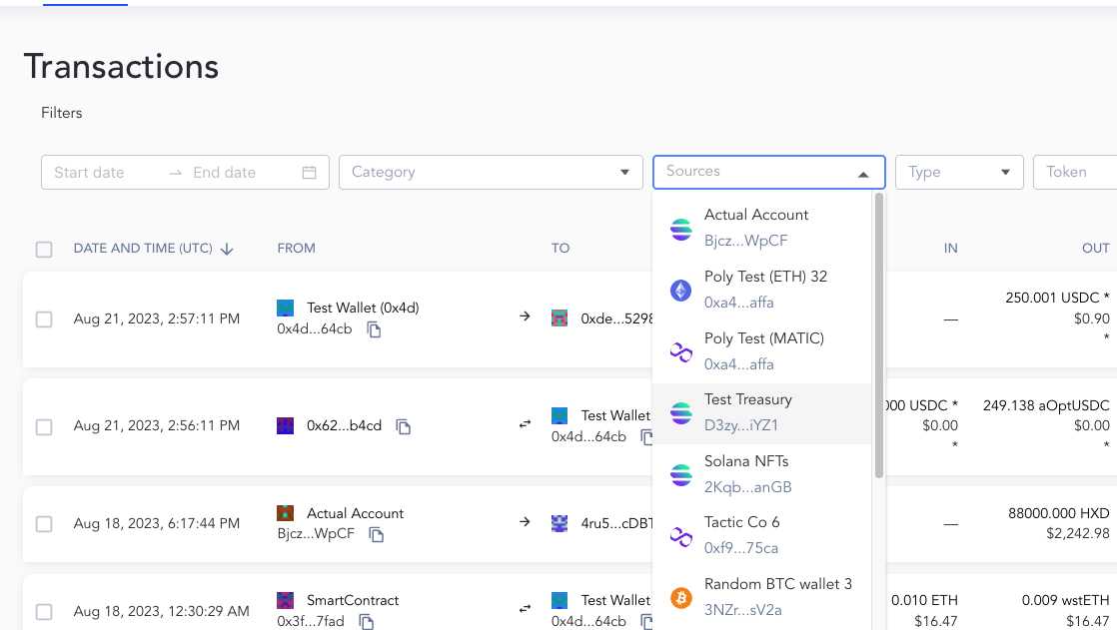The width and height of the screenshot is (1117, 630).
Task: Check the Aug 21, 2:57:11 PM transaction
Action: tap(44, 319)
